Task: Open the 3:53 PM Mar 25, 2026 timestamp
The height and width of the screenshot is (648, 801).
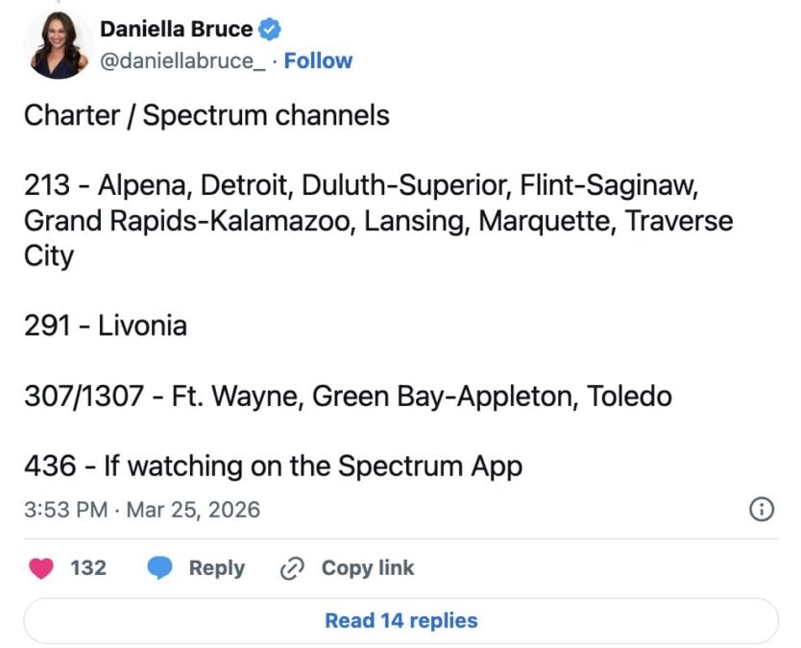Action: pyautogui.click(x=142, y=509)
